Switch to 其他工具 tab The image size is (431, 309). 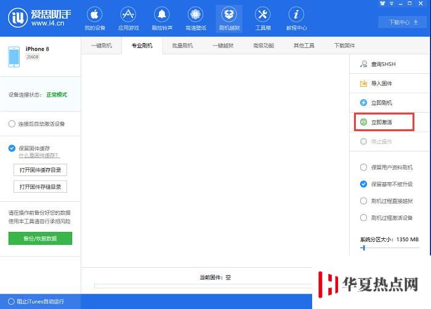point(304,46)
